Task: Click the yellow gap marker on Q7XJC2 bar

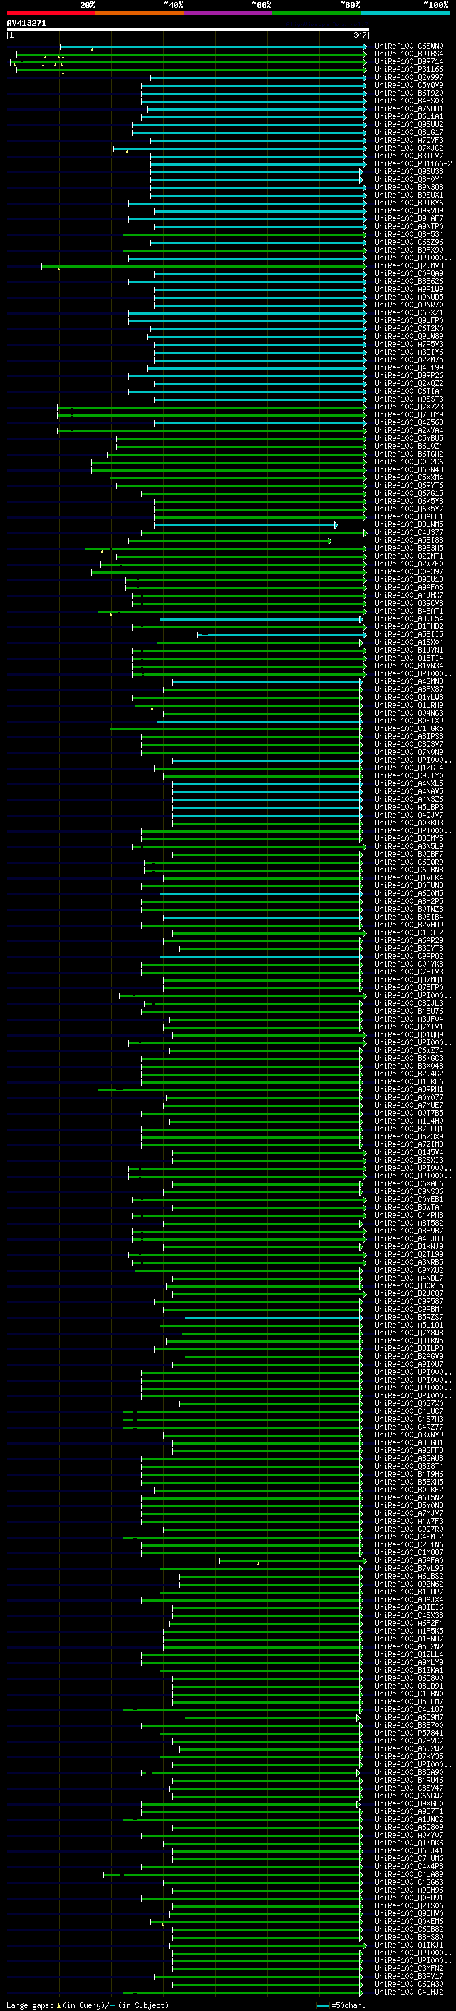Action: (127, 151)
